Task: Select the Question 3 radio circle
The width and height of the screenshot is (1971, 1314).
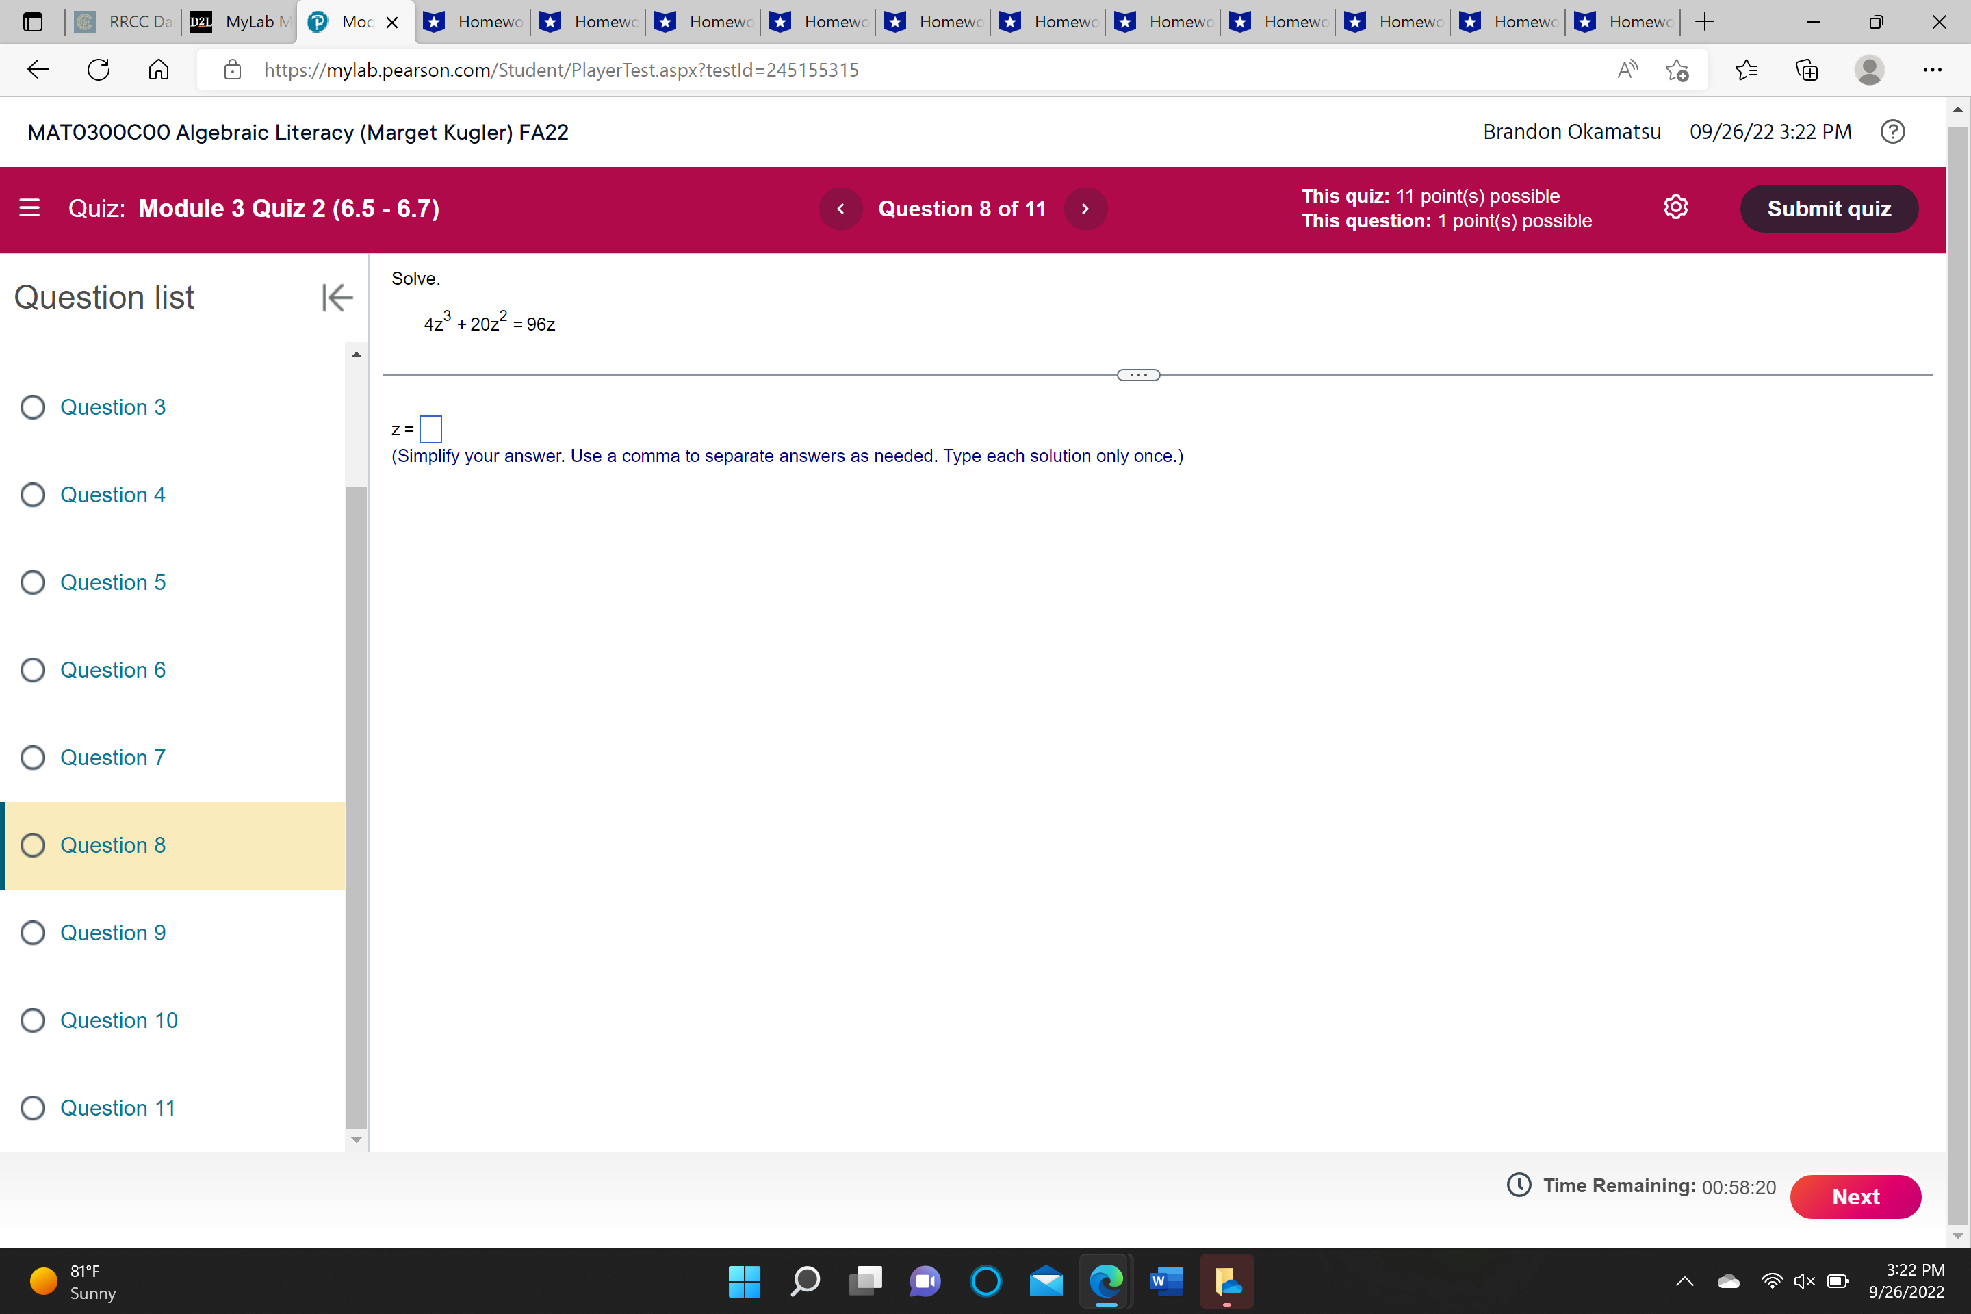Action: [x=33, y=407]
